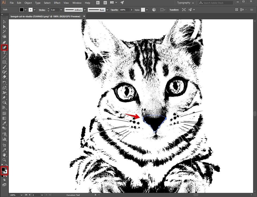
Task: Click the Recolor Artwork wheel icon
Action: tap(154, 10)
